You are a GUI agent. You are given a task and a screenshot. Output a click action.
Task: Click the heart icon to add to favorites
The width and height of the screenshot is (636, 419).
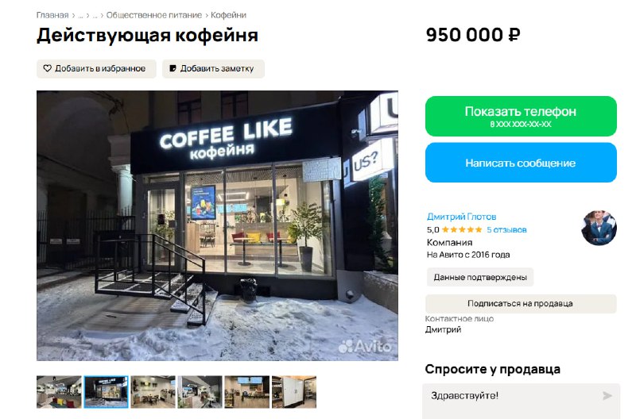tap(48, 68)
